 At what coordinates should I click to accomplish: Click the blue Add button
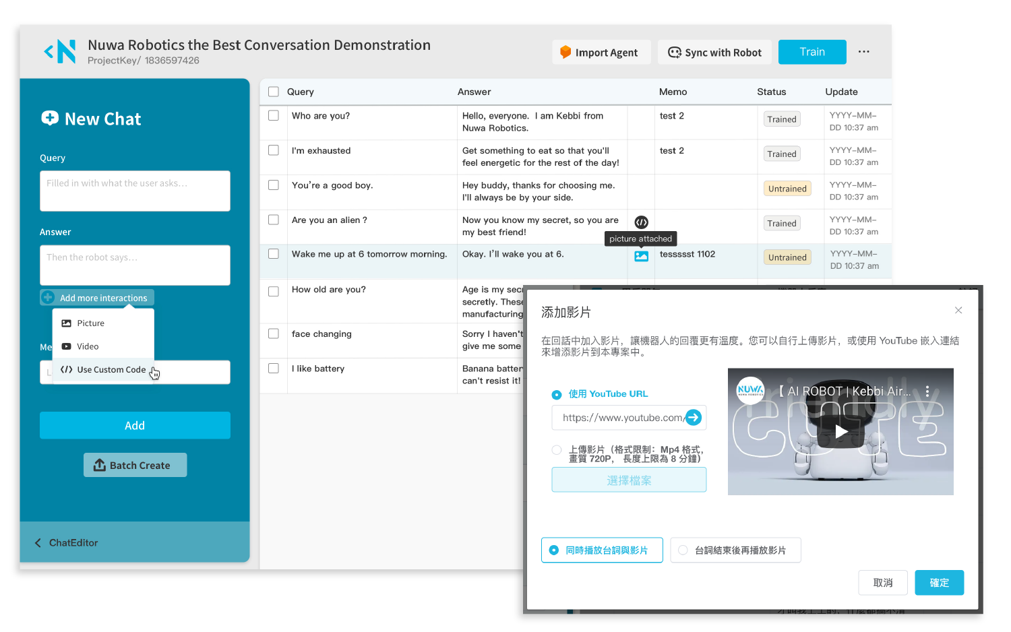point(135,425)
